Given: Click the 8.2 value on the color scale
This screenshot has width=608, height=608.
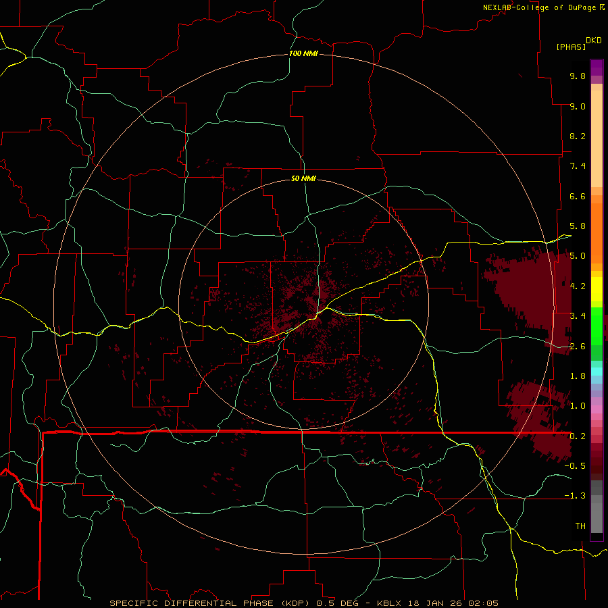Looking at the screenshot, I should coord(578,136).
